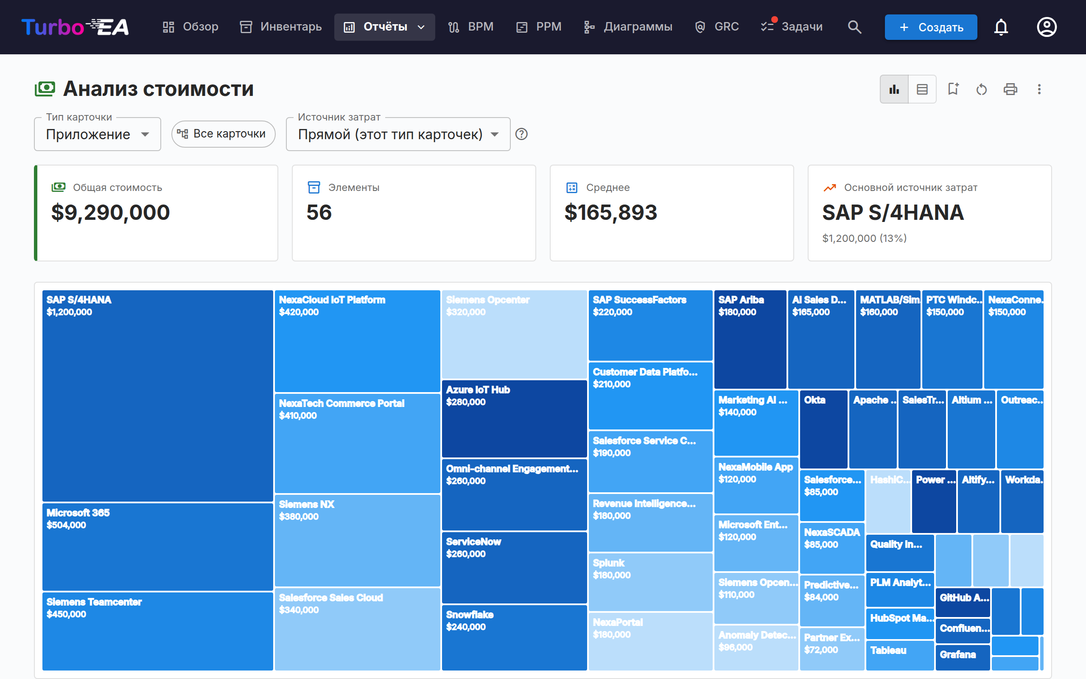This screenshot has height=679, width=1086.
Task: Open the user account avatar
Action: (1047, 27)
